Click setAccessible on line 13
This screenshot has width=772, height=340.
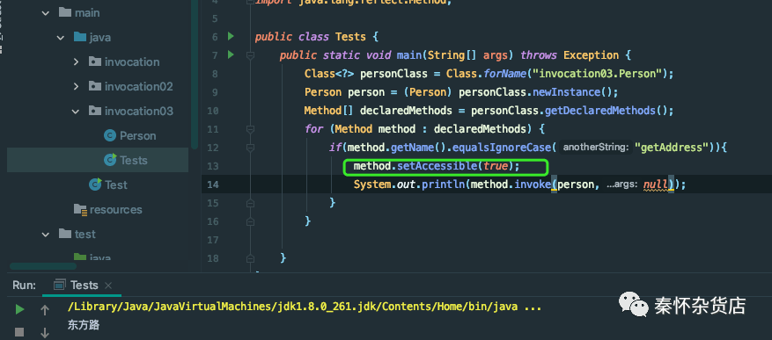[x=437, y=166]
